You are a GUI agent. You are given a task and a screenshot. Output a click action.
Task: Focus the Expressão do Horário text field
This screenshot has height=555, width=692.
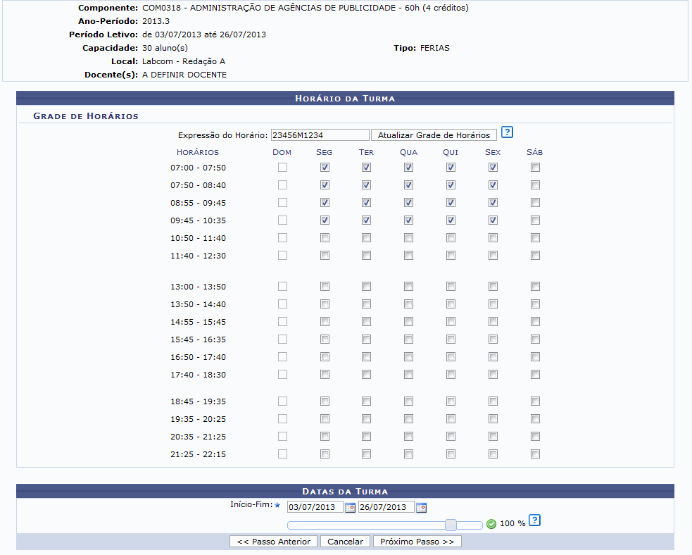(320, 135)
